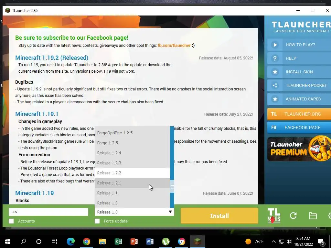Select Release 1.1 version
Image resolution: width=331 pixels, height=248 pixels.
pos(132,193)
